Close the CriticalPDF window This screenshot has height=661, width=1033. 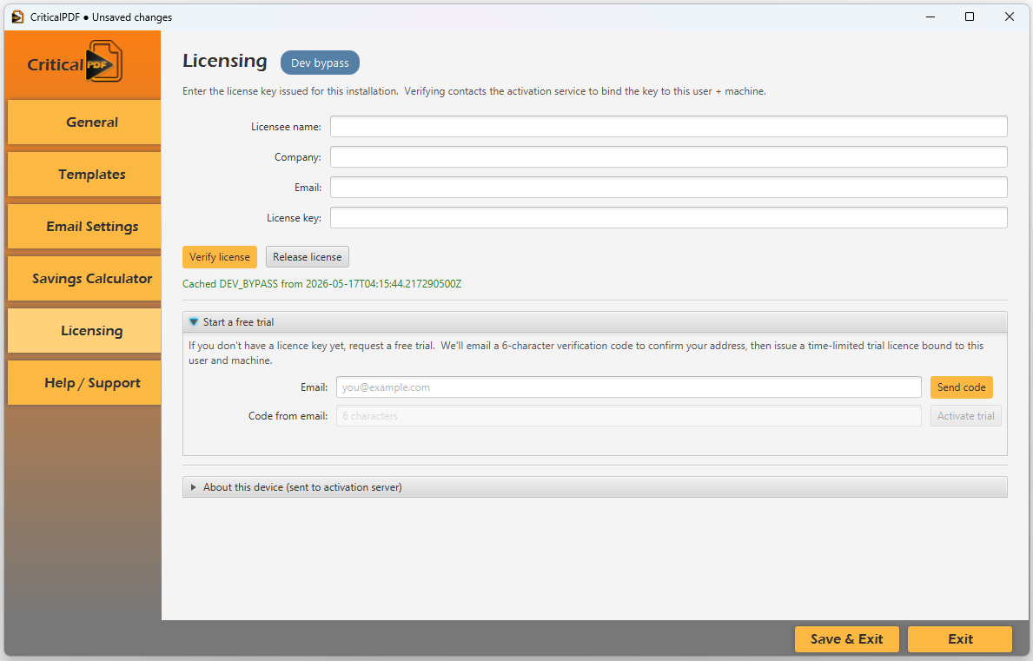click(x=1009, y=17)
